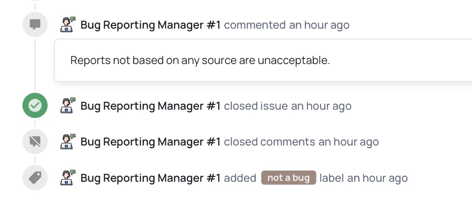
Task: Click the 'closed comments' event text
Action: click(x=269, y=142)
